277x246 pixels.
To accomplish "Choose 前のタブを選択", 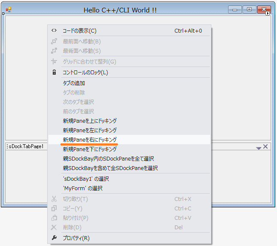I will click(x=129, y=112).
